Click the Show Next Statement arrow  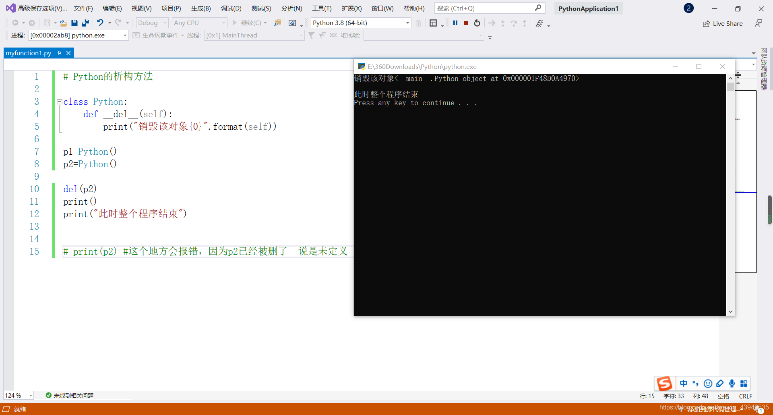(492, 23)
